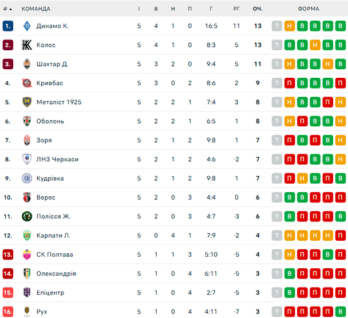Click the Kolos club logo

pyautogui.click(x=26, y=45)
